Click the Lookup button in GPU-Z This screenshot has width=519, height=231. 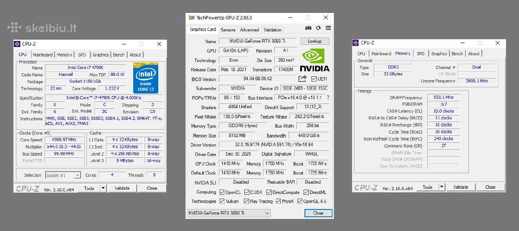tap(314, 41)
